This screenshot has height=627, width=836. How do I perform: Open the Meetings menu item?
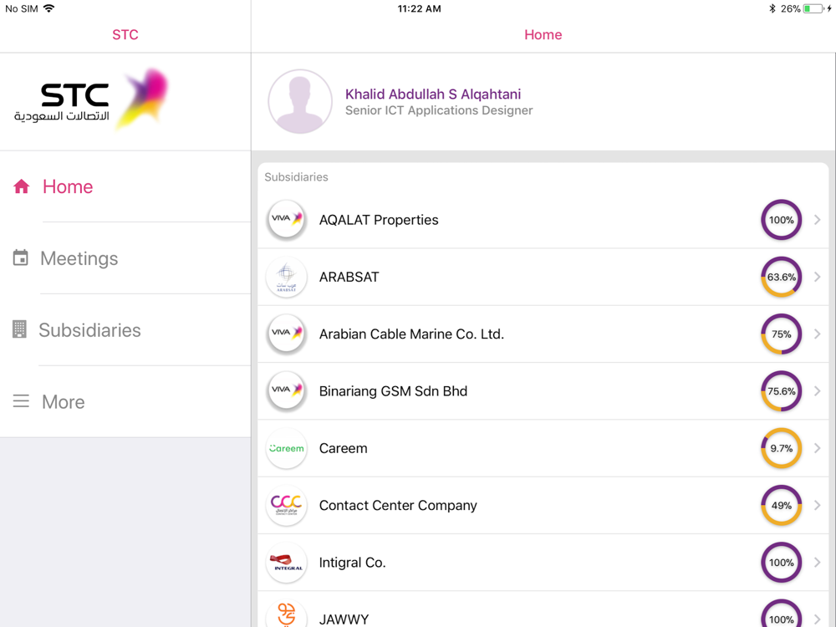click(x=79, y=258)
